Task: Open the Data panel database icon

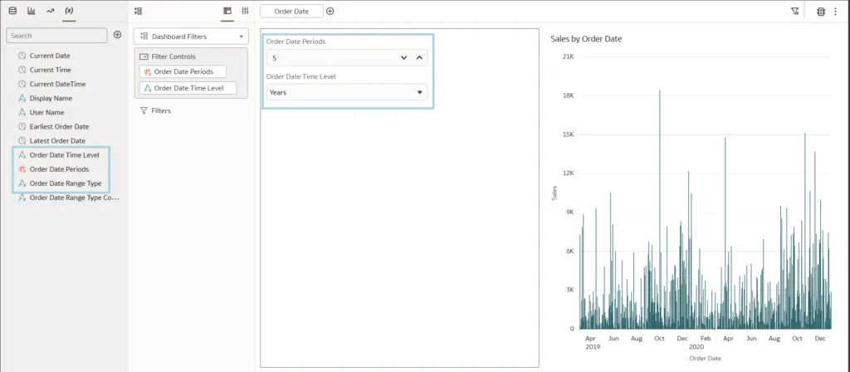Action: (12, 11)
